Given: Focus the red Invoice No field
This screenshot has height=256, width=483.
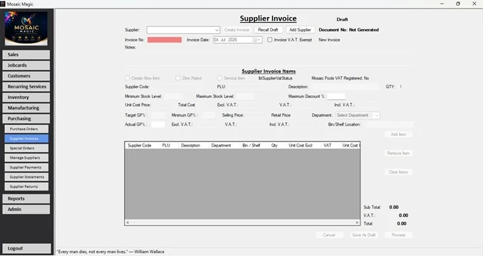Looking at the screenshot, I should coord(165,40).
